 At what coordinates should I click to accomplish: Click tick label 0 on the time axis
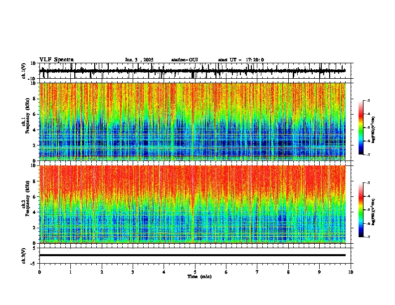(x=39, y=272)
